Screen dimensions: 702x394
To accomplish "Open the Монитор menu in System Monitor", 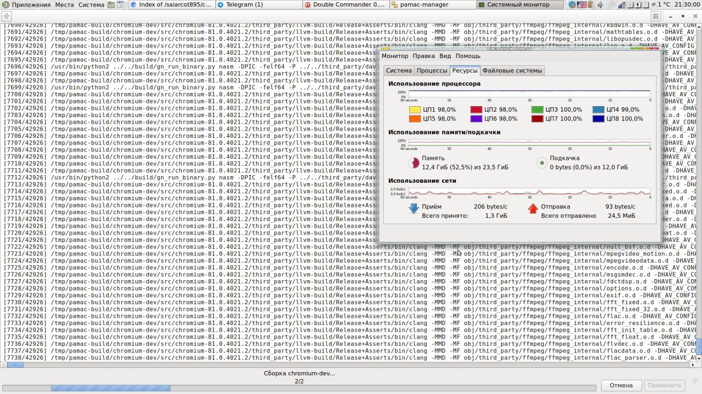I will coord(395,56).
